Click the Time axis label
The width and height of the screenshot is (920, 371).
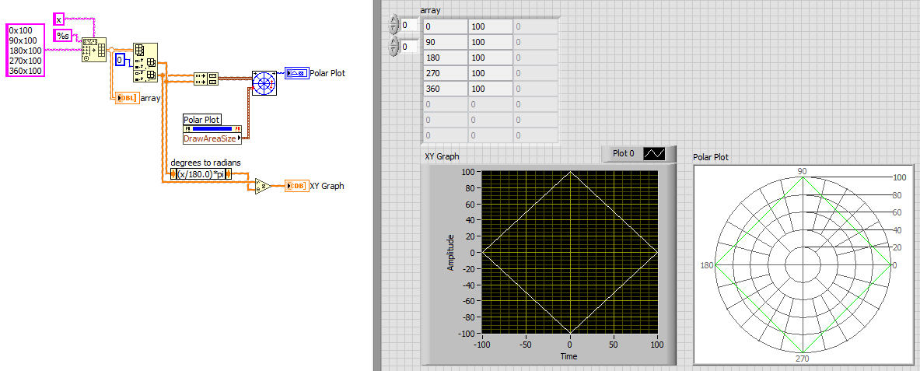coord(568,355)
